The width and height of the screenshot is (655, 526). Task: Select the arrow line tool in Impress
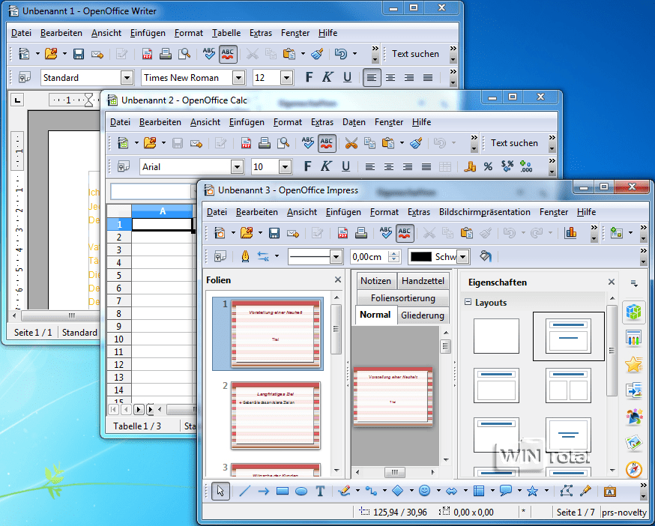pos(264,492)
